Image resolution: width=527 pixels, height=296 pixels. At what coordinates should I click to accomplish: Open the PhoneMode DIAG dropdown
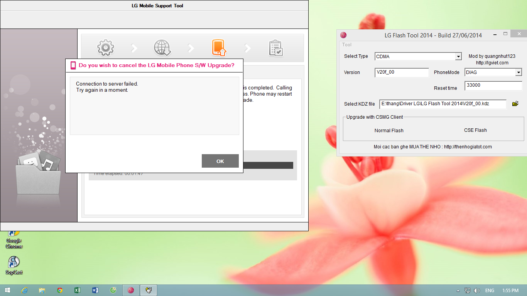click(519, 72)
